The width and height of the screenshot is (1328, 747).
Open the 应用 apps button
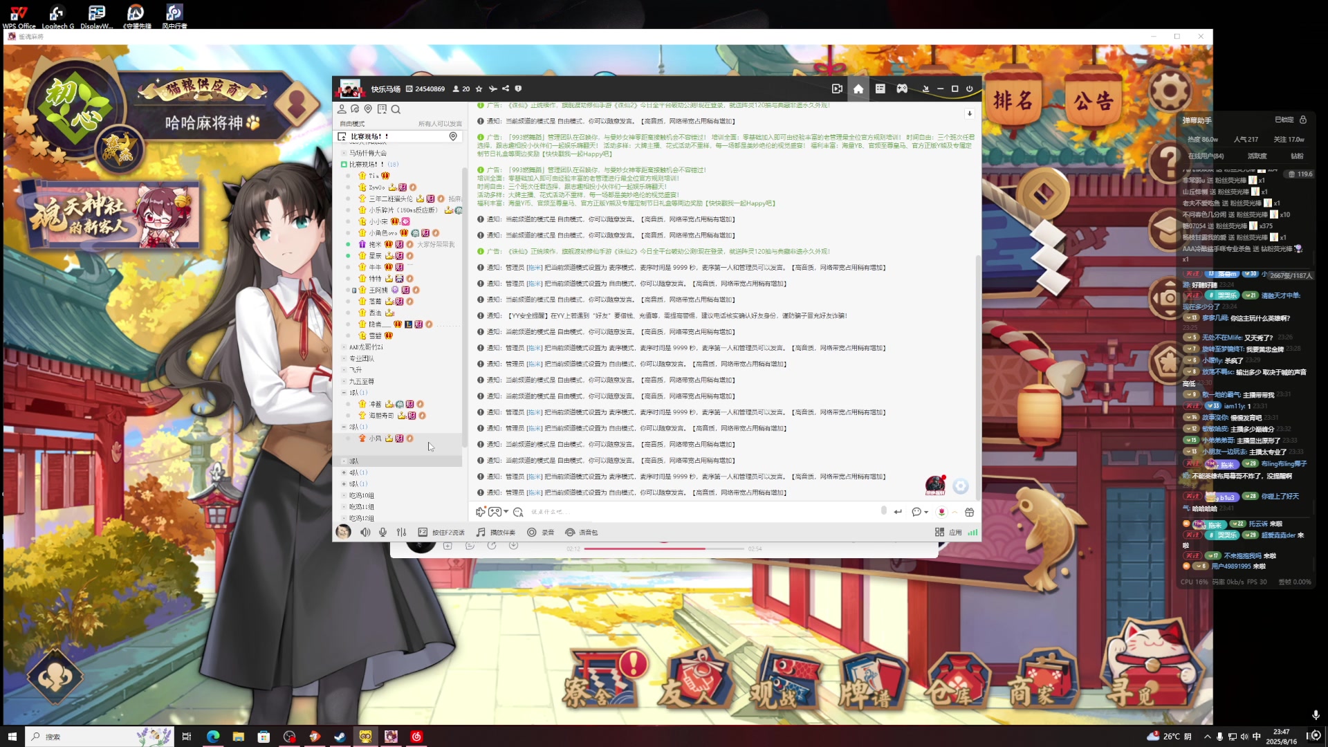[948, 532]
